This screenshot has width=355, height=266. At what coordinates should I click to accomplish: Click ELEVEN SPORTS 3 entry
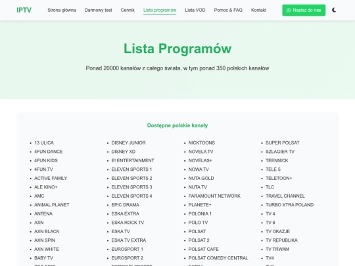(131, 187)
